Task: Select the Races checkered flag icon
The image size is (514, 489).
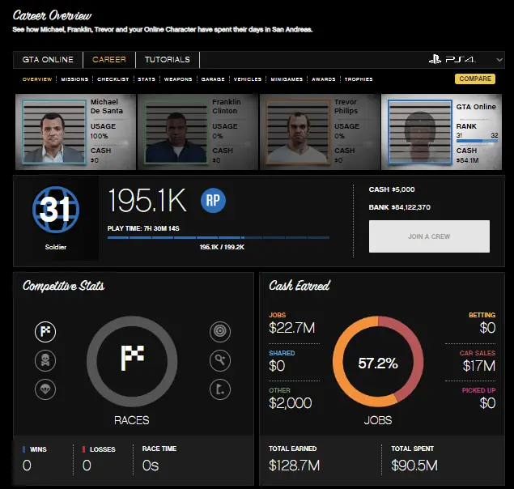Action: pyautogui.click(x=45, y=330)
